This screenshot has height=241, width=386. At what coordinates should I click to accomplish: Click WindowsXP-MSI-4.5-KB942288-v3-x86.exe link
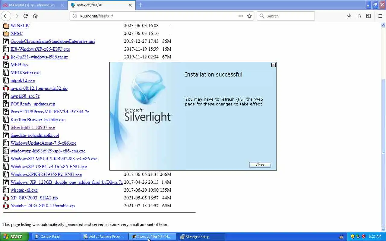[x=54, y=159]
